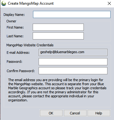
Task: Click the geohelp@bluemarblegeo.com e-mail field
Action: [73, 53]
